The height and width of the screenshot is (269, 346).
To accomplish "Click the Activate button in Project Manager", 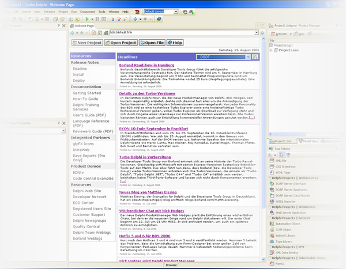I will 279,34.
